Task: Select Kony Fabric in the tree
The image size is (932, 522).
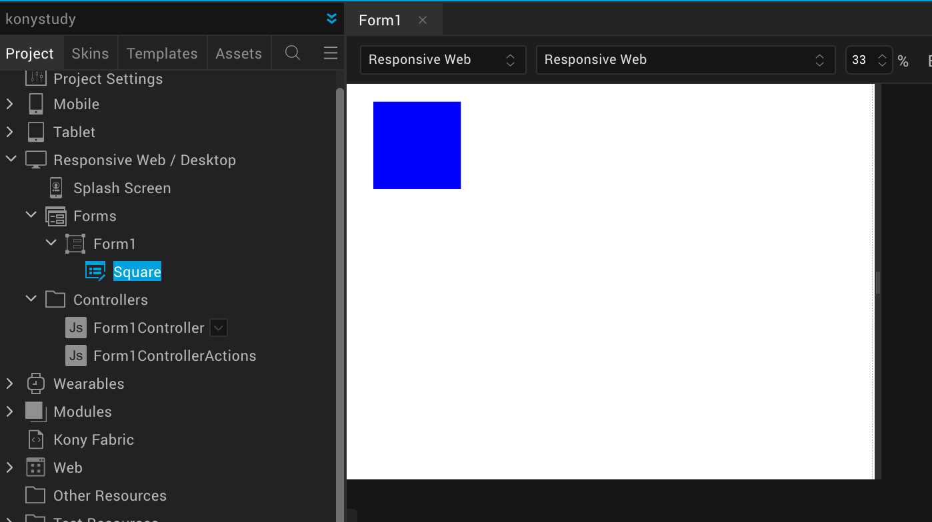Action: point(94,439)
